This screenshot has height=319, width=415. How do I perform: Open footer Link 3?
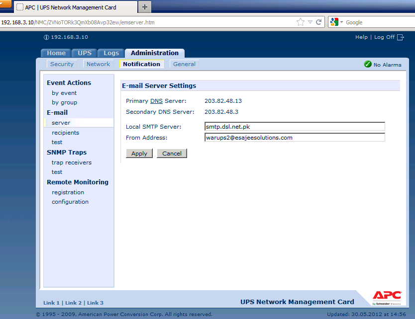95,303
